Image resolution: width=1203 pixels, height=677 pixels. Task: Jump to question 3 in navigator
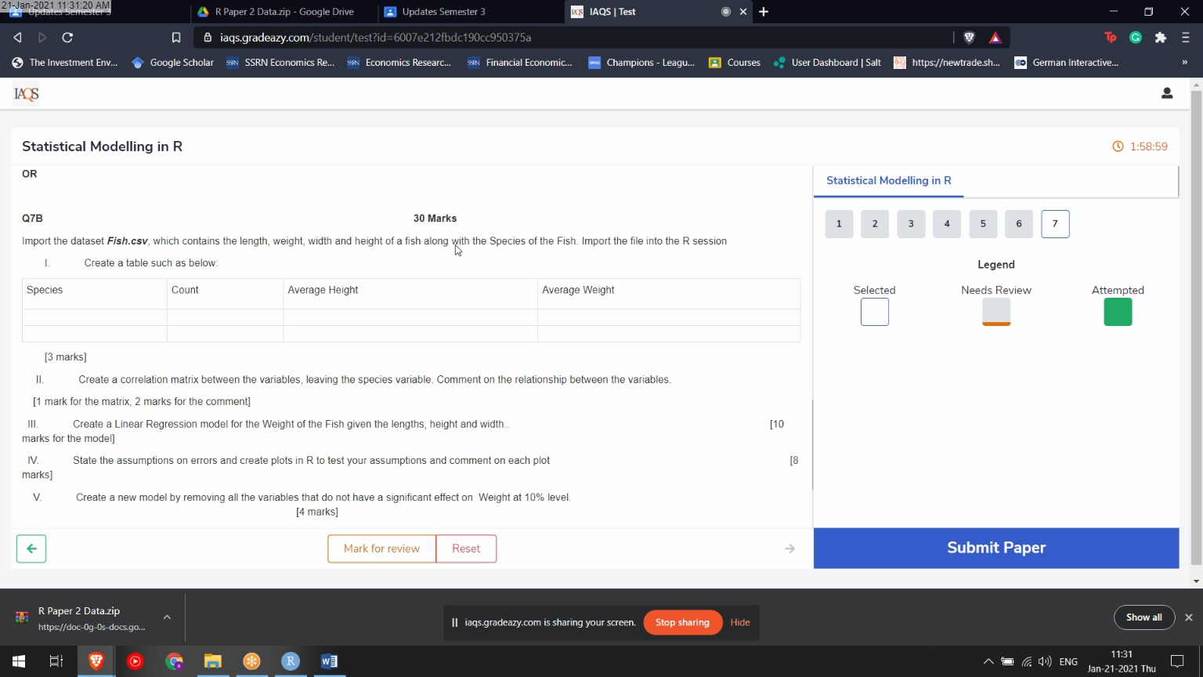[911, 224]
